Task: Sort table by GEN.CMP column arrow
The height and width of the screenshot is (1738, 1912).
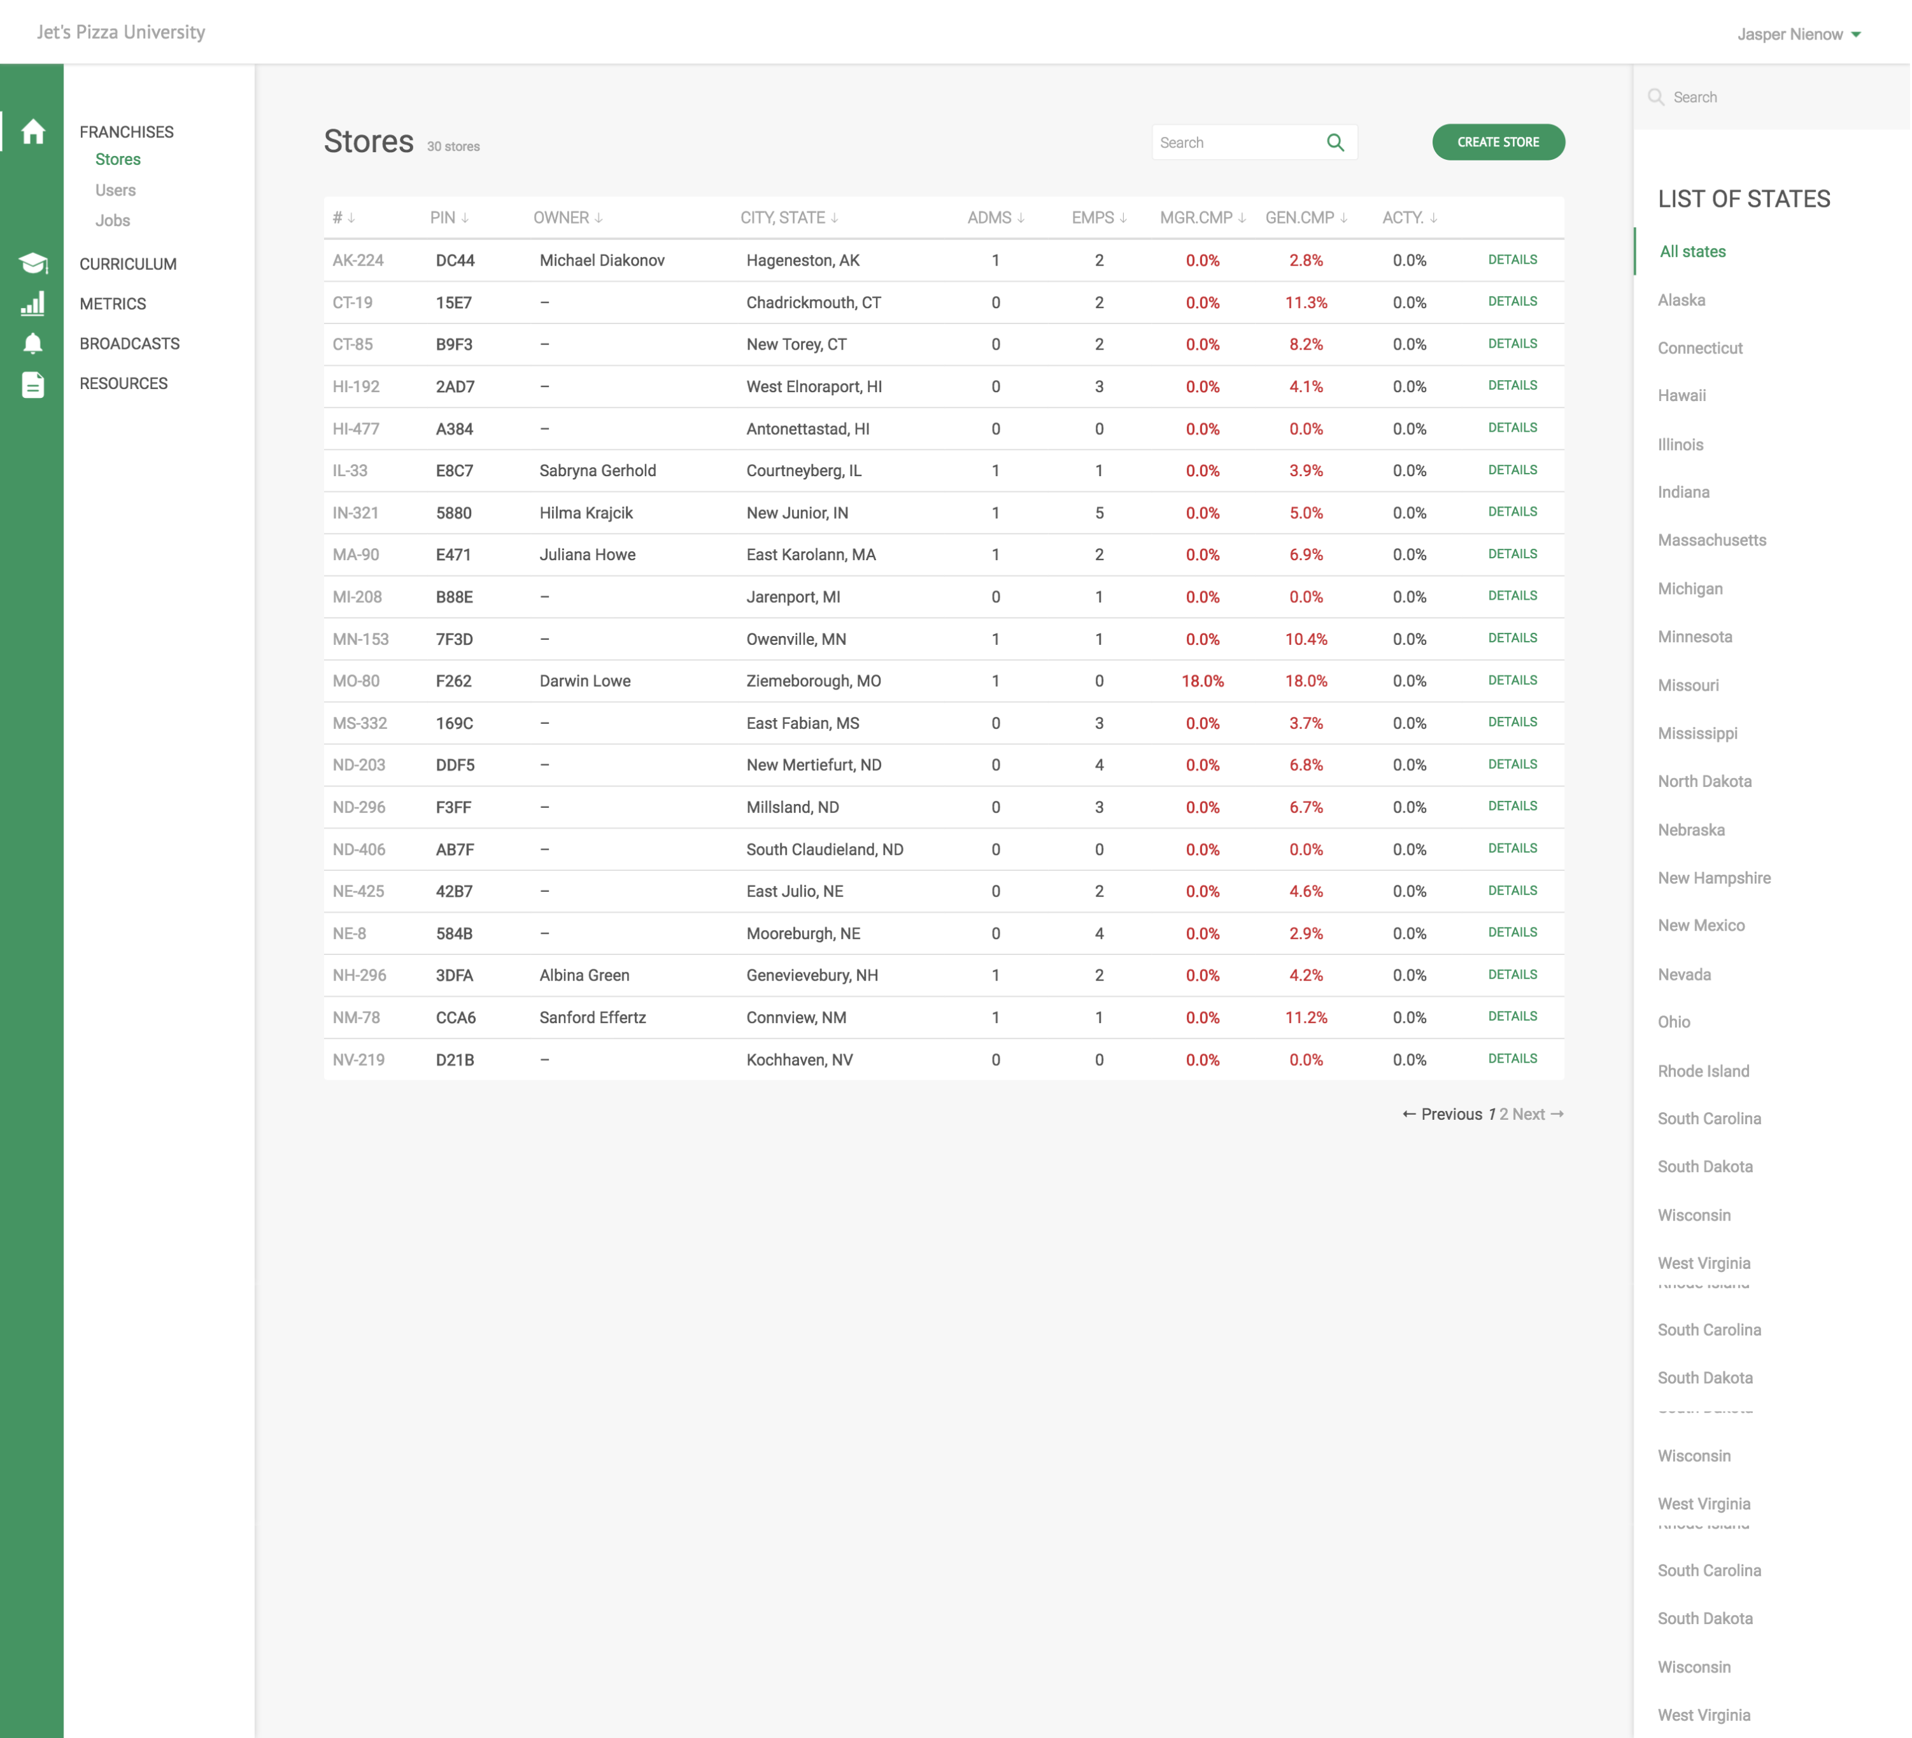Action: click(1344, 218)
